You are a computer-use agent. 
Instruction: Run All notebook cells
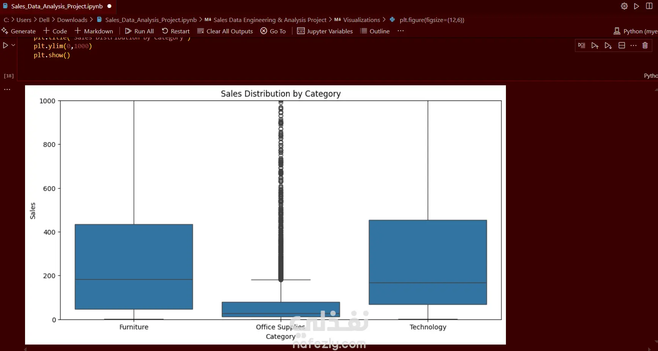click(x=139, y=31)
